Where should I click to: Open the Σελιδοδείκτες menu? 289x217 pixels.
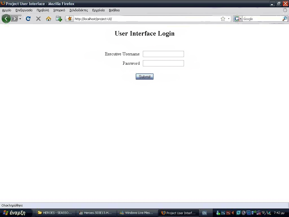click(78, 10)
